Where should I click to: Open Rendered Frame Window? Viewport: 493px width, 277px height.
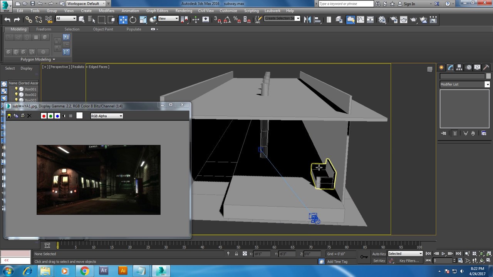[x=404, y=20]
